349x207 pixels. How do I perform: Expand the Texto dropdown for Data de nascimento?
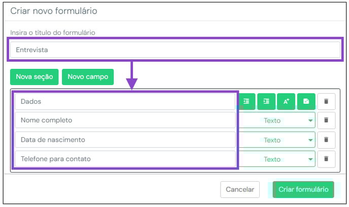click(x=277, y=140)
